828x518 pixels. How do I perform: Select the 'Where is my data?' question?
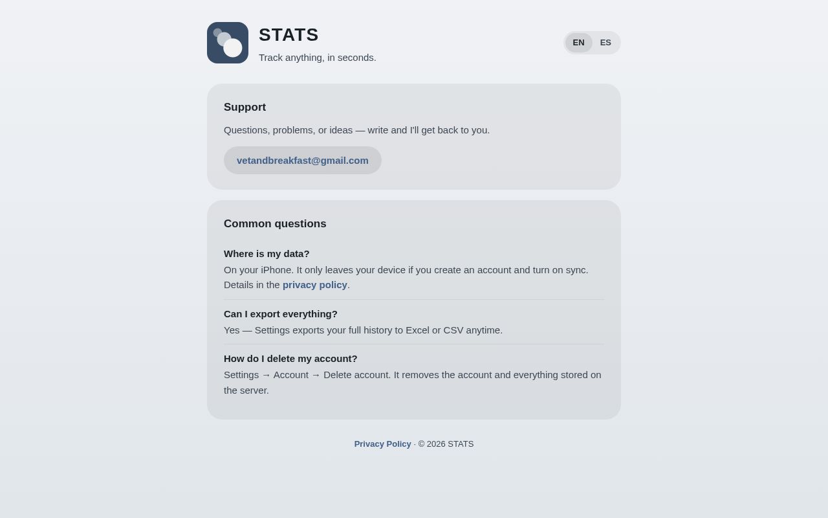[x=267, y=254]
